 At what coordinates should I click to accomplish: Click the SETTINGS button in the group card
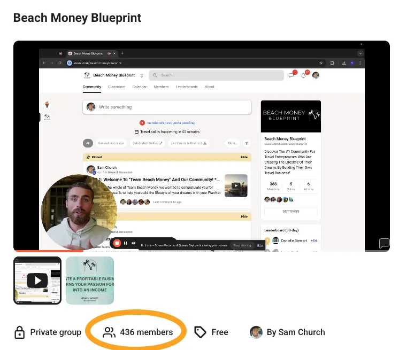click(x=291, y=211)
